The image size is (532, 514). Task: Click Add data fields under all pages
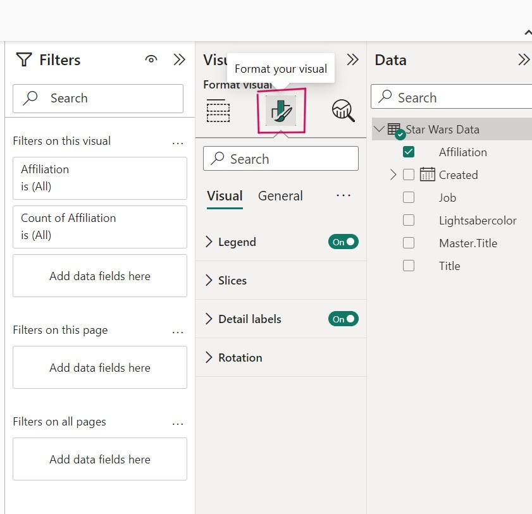point(100,459)
